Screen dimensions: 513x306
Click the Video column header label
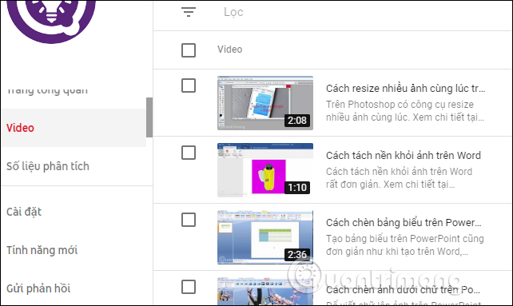click(229, 50)
